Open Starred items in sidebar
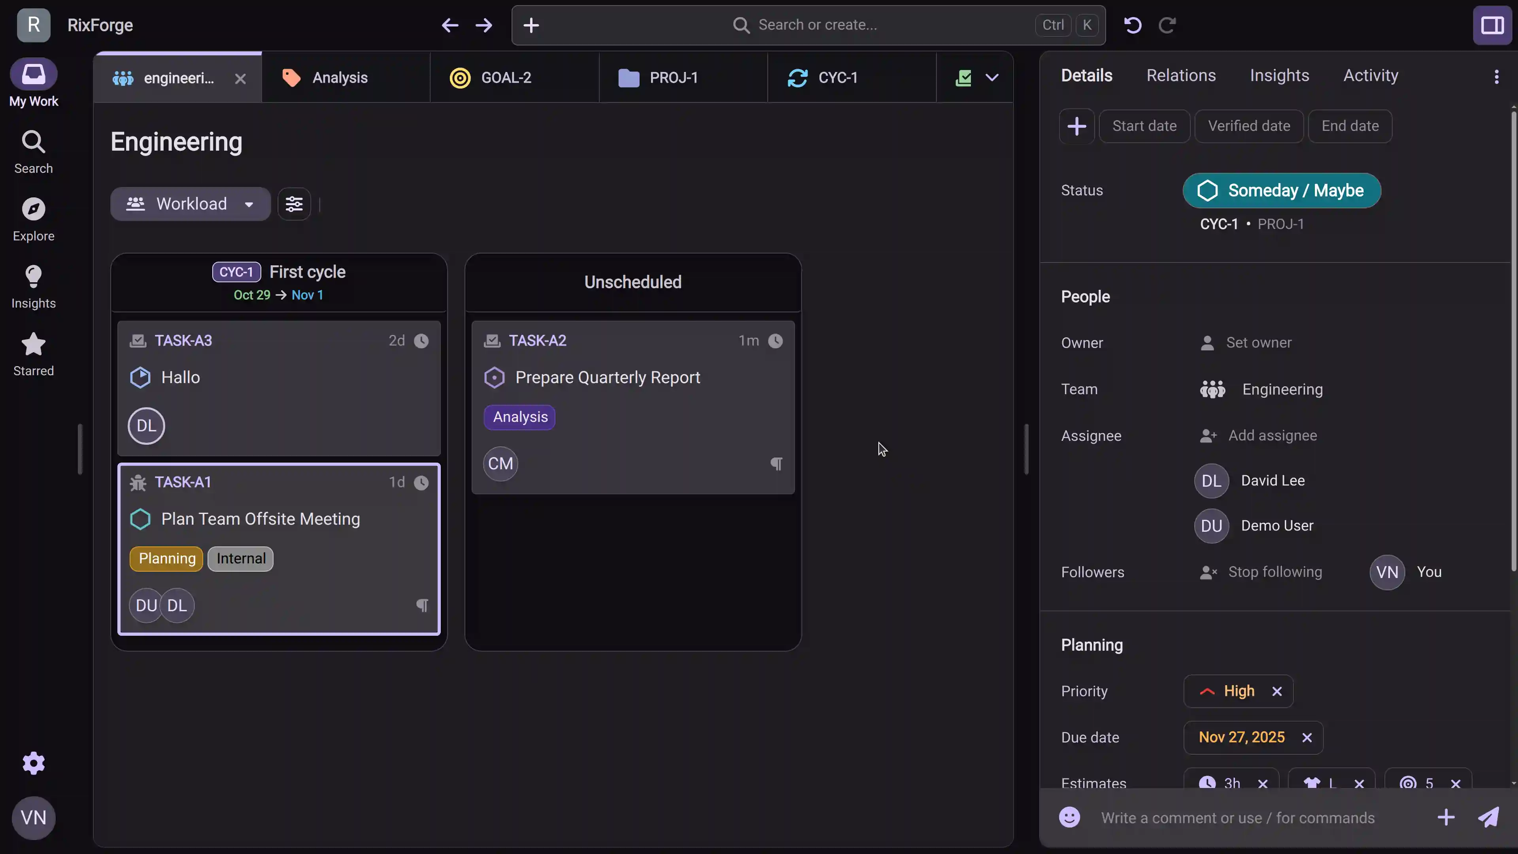This screenshot has height=854, width=1518. (34, 346)
